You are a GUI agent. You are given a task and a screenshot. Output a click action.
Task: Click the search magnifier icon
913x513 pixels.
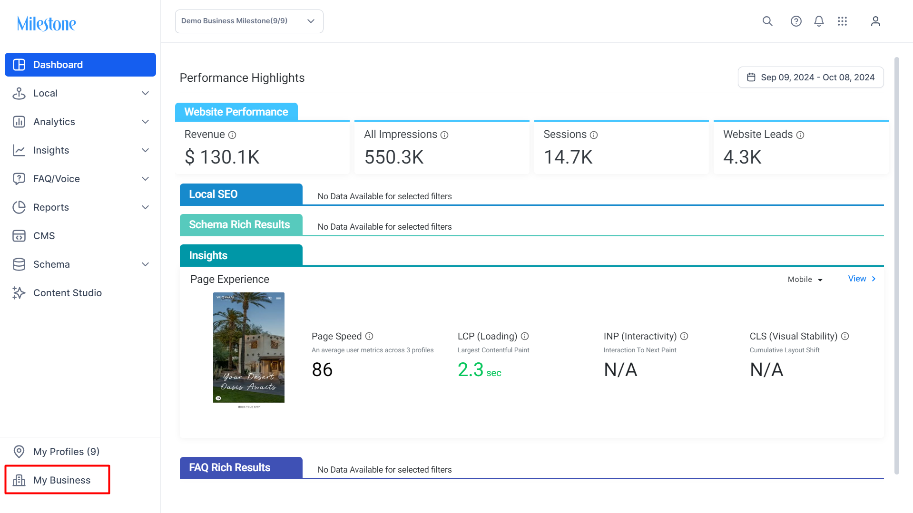click(767, 21)
